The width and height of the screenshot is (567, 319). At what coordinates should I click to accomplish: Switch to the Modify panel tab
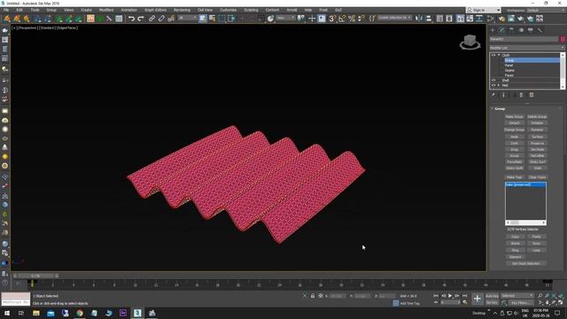502,30
